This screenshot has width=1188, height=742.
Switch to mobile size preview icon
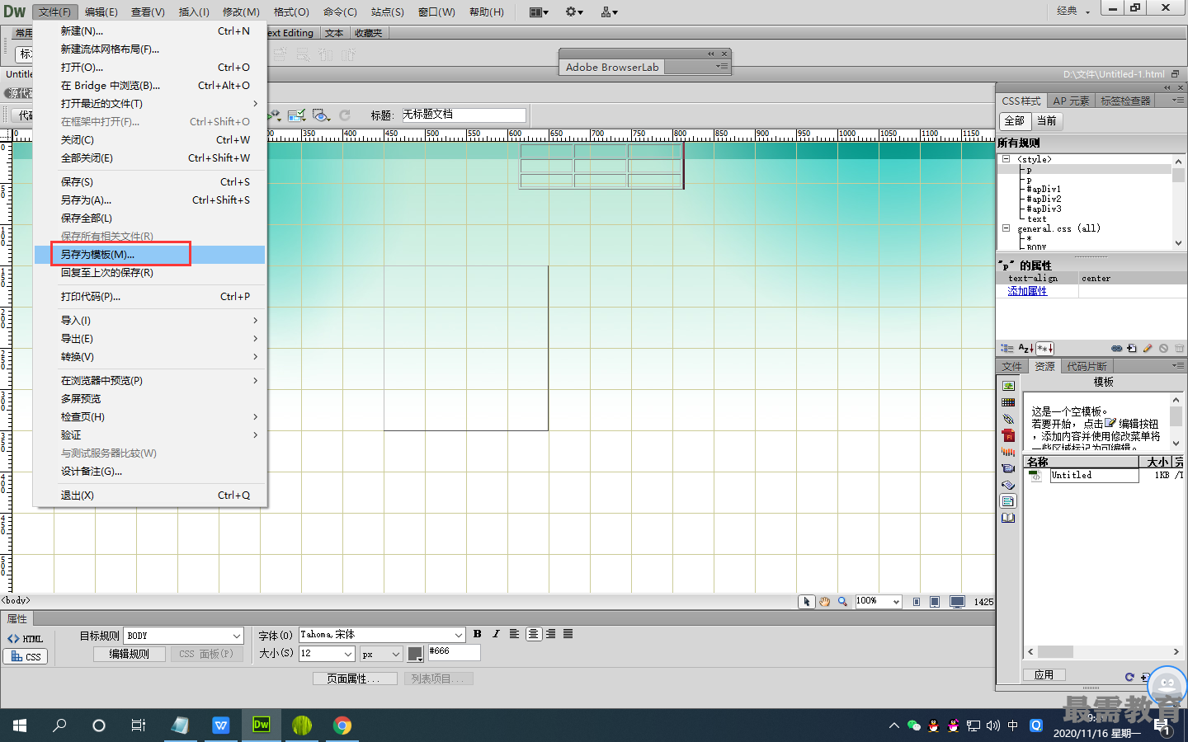point(917,602)
